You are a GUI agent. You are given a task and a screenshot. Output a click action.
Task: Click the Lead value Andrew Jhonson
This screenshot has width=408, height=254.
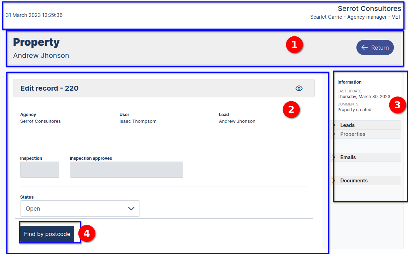coord(237,121)
